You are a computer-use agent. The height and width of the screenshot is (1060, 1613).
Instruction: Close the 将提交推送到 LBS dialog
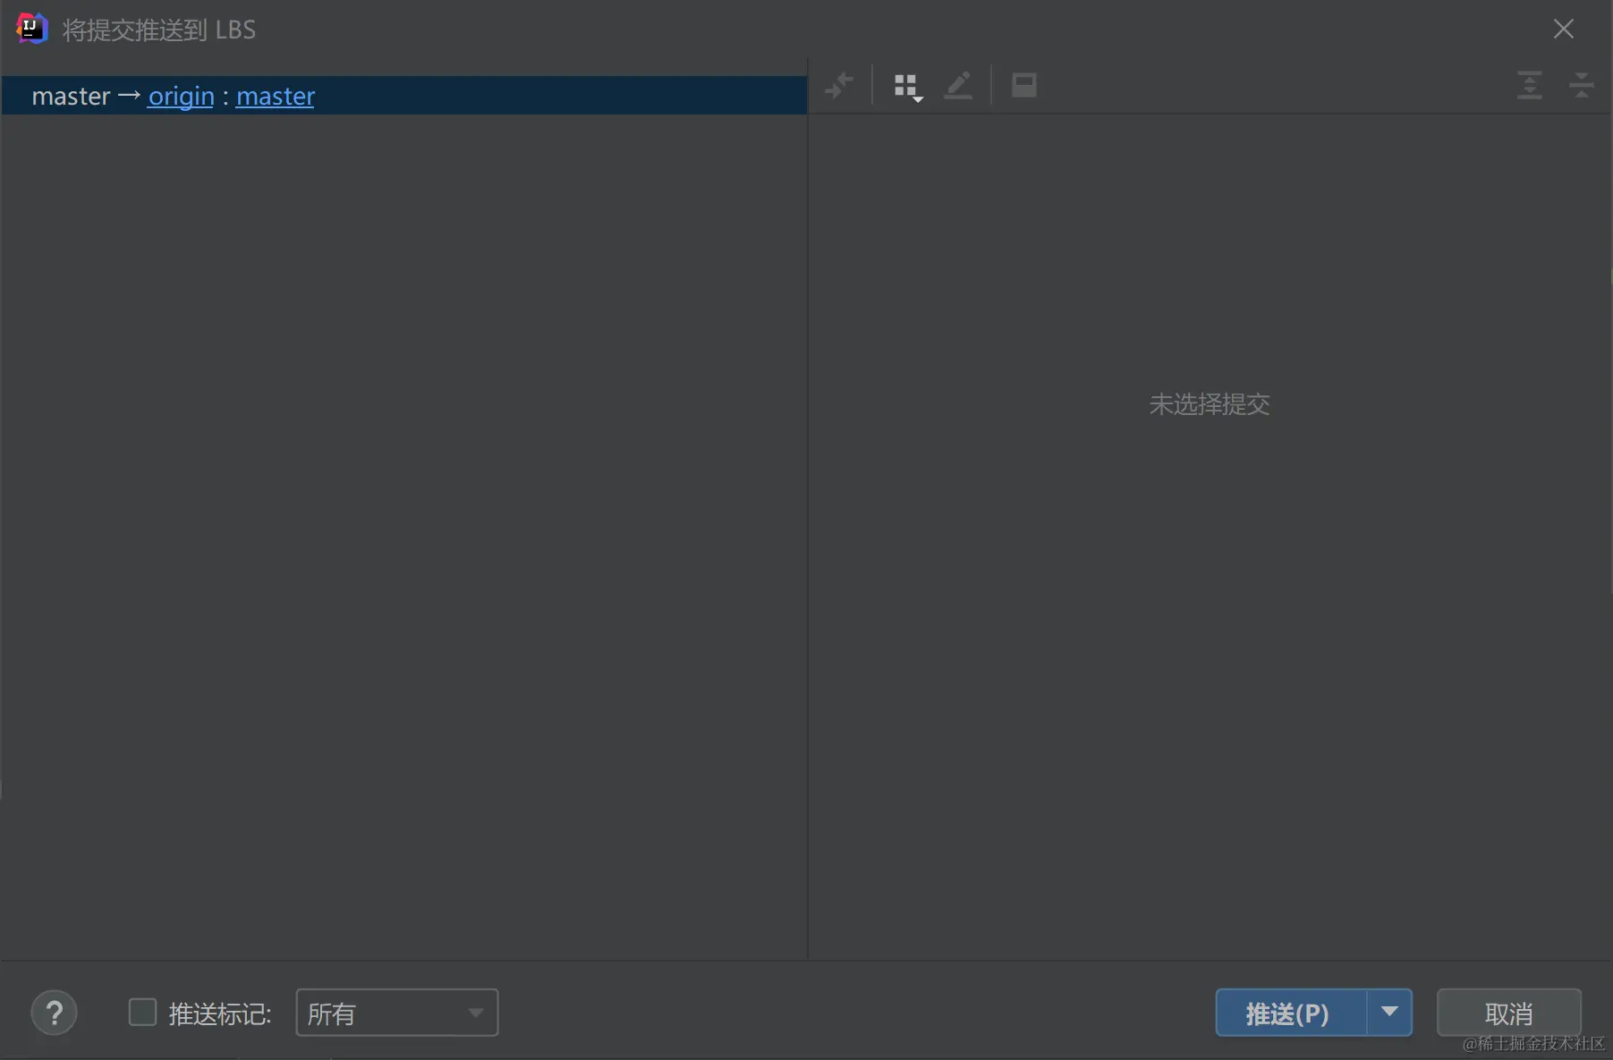[x=1564, y=28]
